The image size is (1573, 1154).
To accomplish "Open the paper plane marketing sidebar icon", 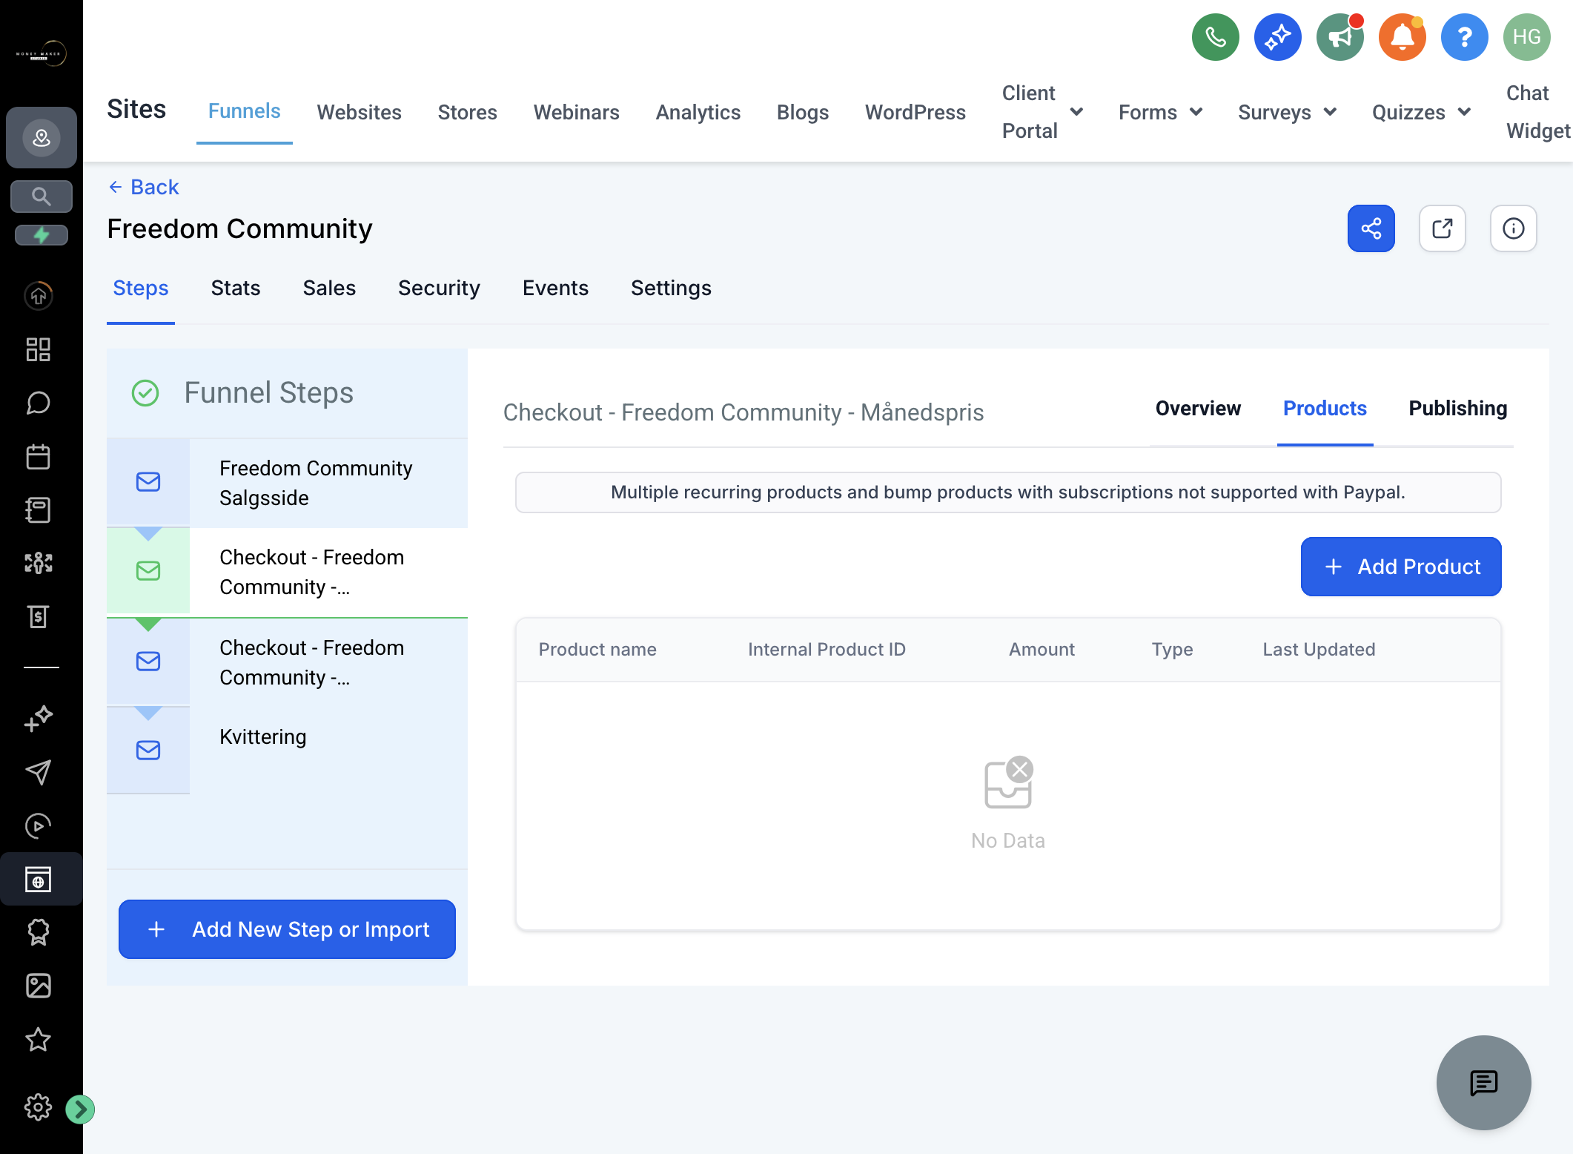I will pyautogui.click(x=39, y=772).
